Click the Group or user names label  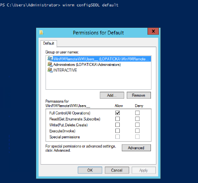[x=62, y=52]
